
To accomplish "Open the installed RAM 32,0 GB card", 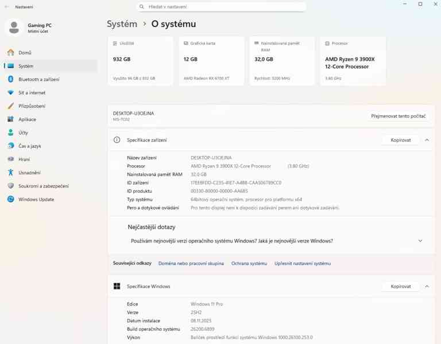I will [x=282, y=61].
